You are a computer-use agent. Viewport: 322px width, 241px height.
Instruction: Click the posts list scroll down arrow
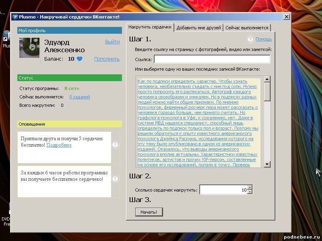coord(267,164)
